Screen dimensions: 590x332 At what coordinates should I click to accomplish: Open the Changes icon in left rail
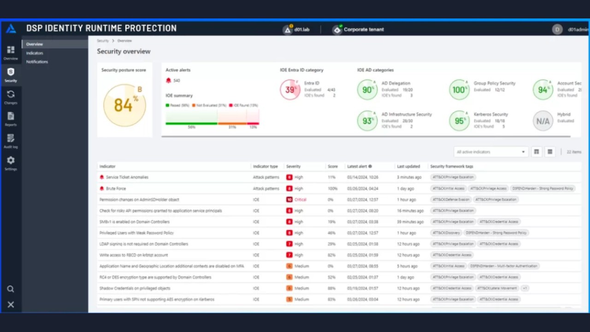[11, 94]
